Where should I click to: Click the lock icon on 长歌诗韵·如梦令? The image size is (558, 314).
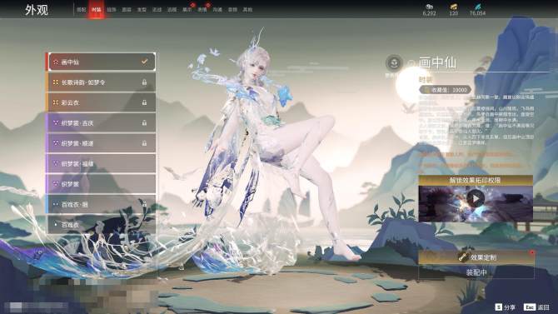[144, 82]
